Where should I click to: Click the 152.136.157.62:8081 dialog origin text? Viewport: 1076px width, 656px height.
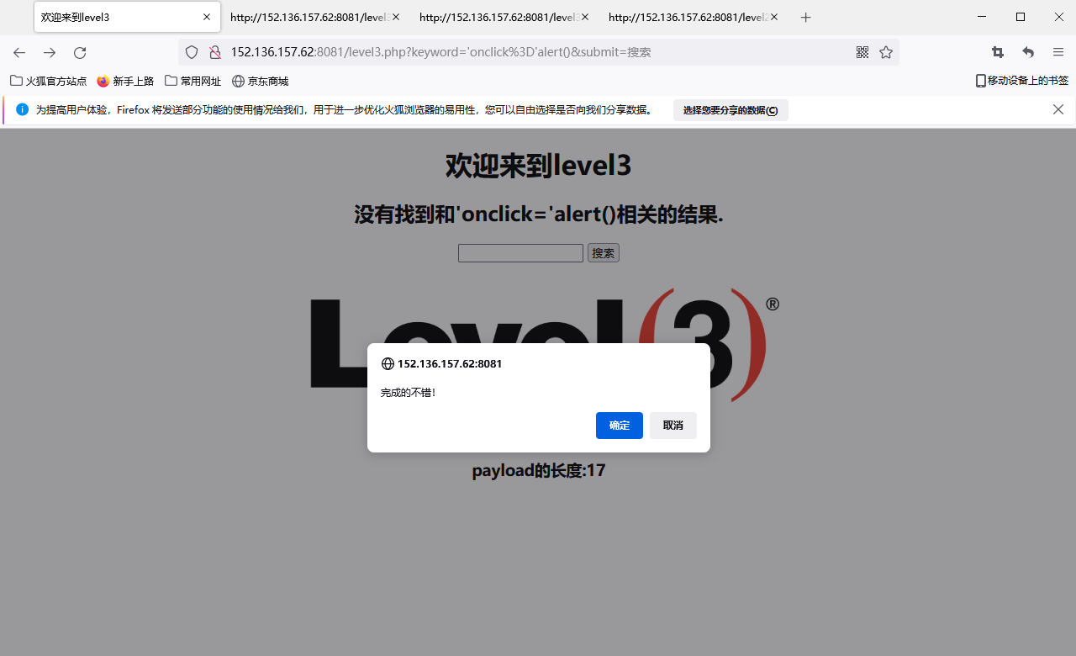click(450, 364)
